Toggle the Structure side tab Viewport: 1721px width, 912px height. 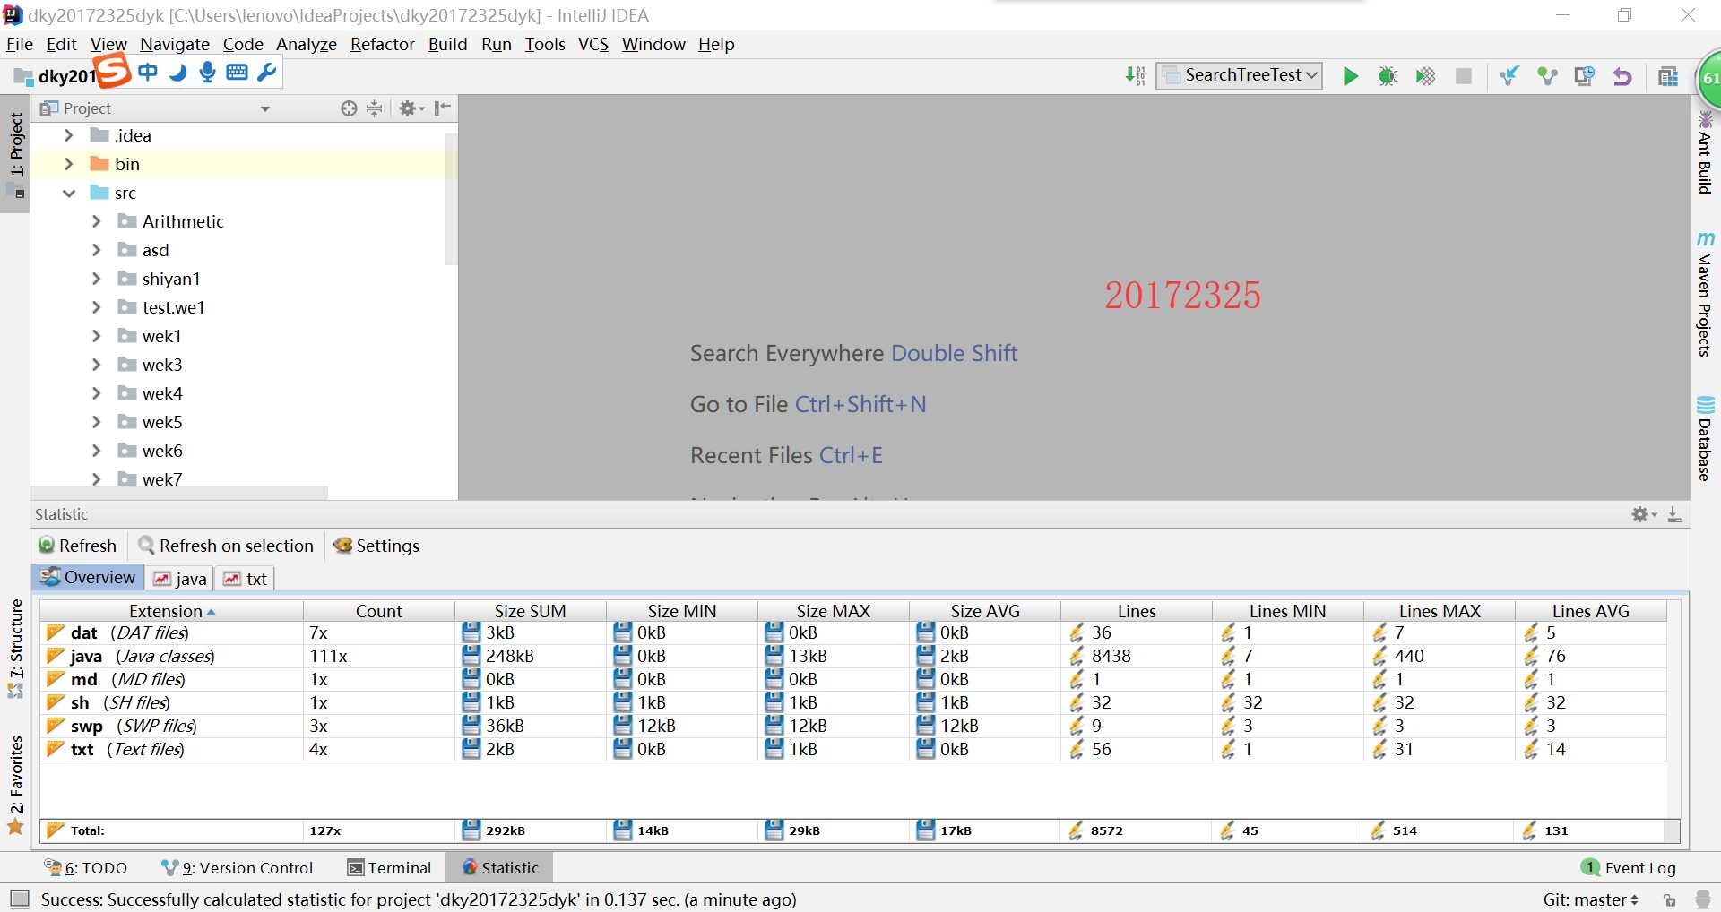16,648
